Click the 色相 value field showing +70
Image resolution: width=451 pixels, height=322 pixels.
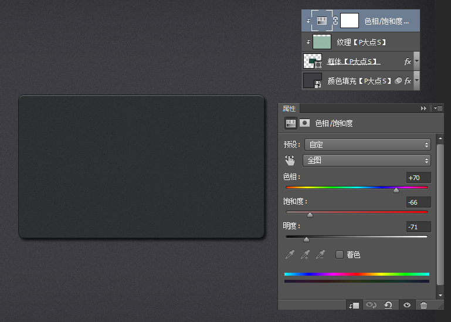(x=419, y=178)
